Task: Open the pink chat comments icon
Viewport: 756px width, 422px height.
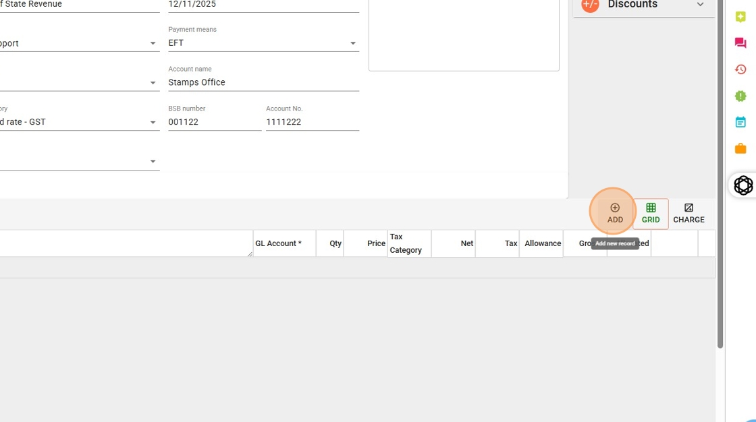Action: 740,43
